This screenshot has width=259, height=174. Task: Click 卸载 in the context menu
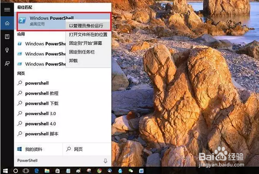tap(88, 61)
